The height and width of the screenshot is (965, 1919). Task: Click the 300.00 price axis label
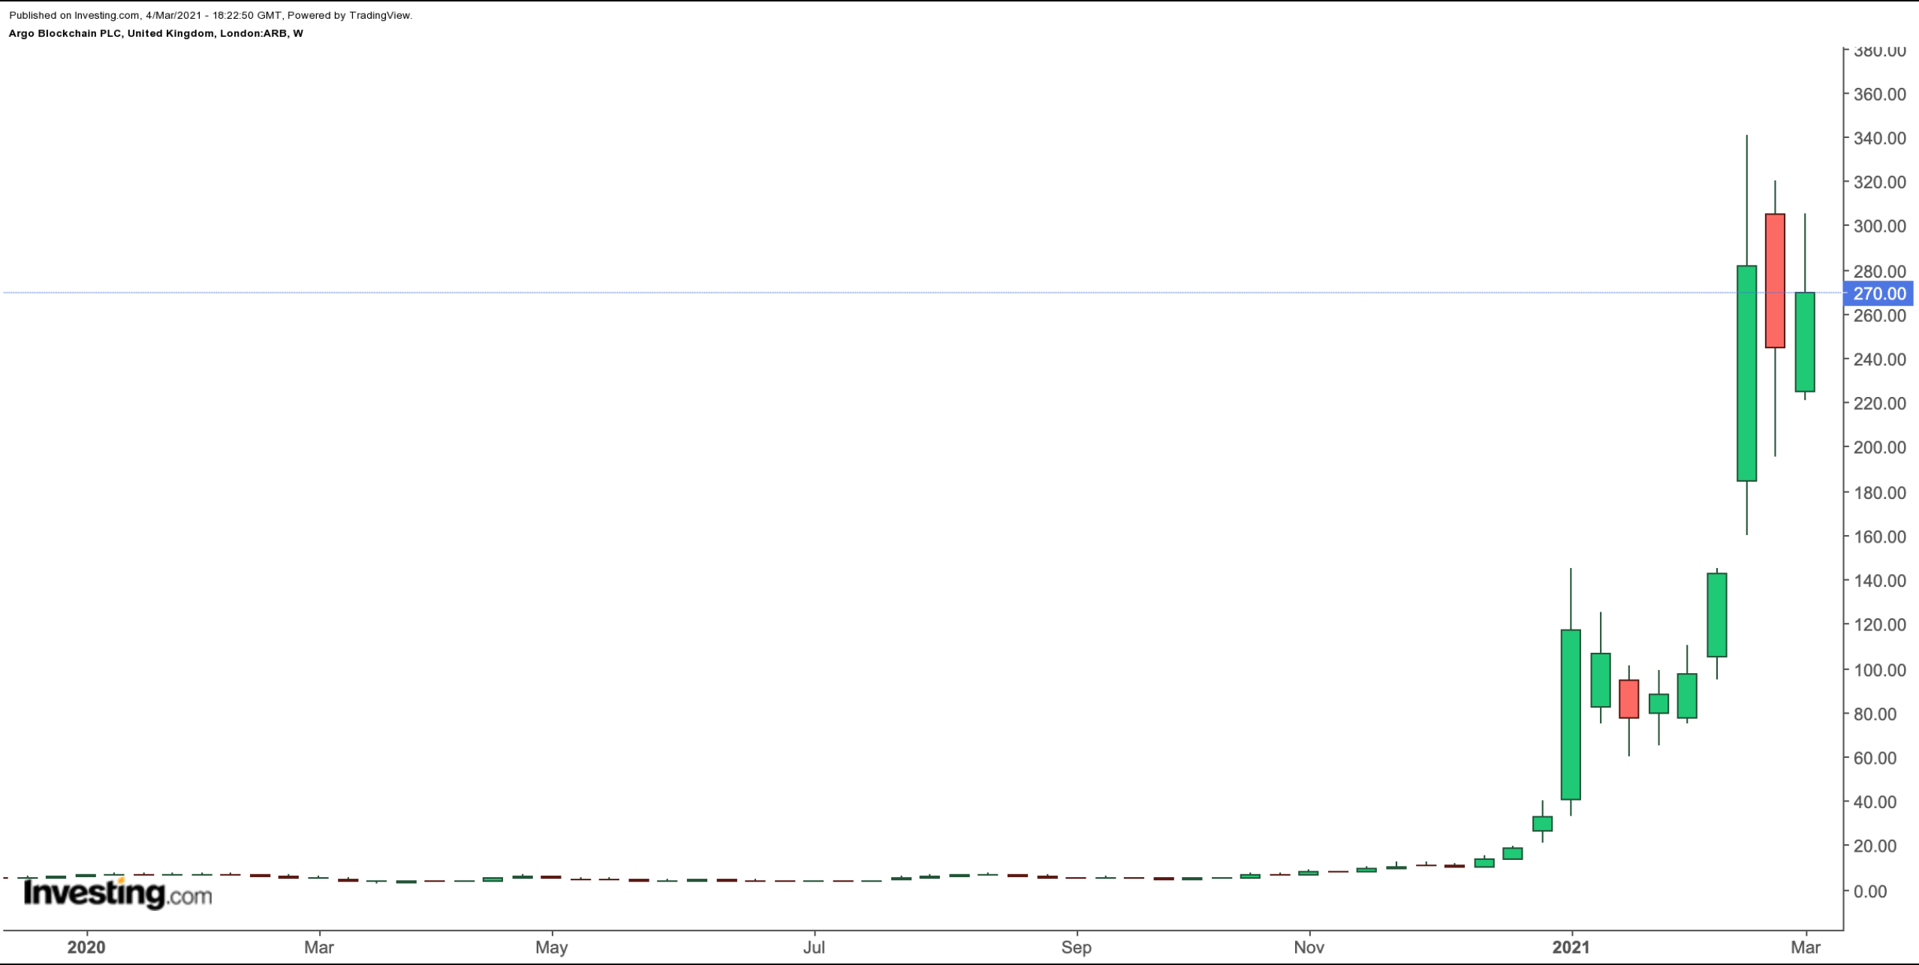(x=1879, y=227)
